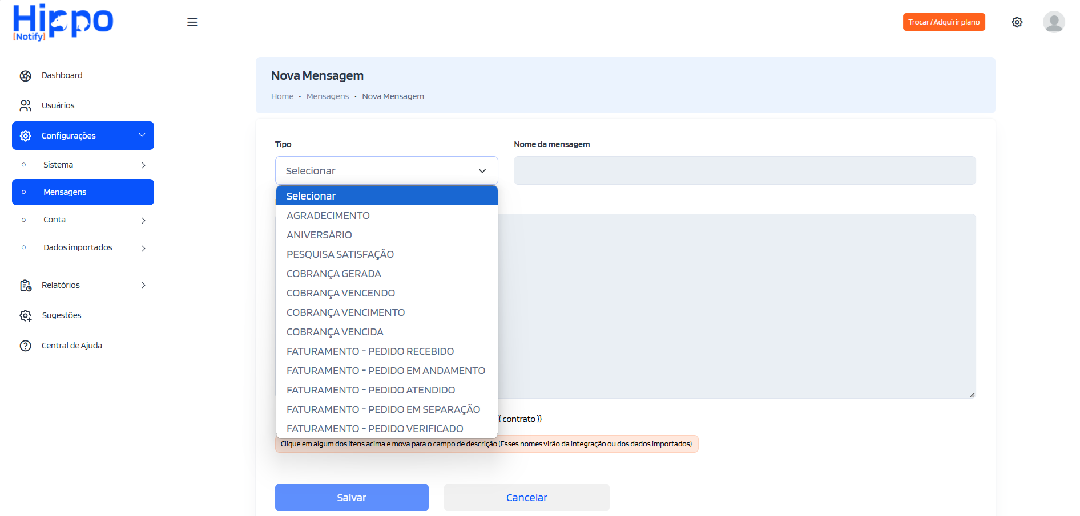The height and width of the screenshot is (516, 1080).
Task: Click the Usuários people icon in sidebar
Action: pos(25,105)
